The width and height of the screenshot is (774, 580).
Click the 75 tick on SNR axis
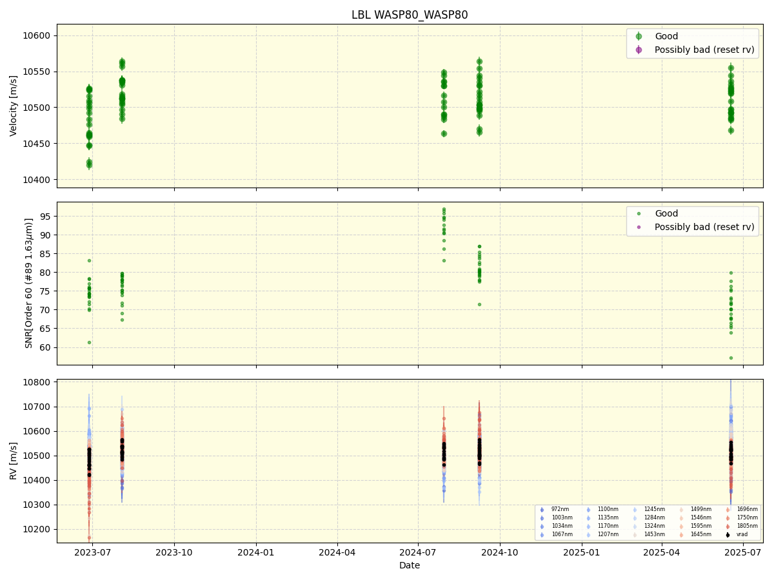pos(46,291)
